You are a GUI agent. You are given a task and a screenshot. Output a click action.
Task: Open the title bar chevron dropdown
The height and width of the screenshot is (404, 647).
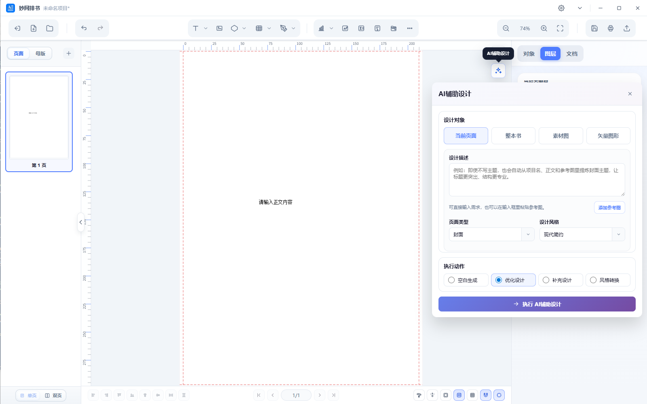[x=580, y=8]
